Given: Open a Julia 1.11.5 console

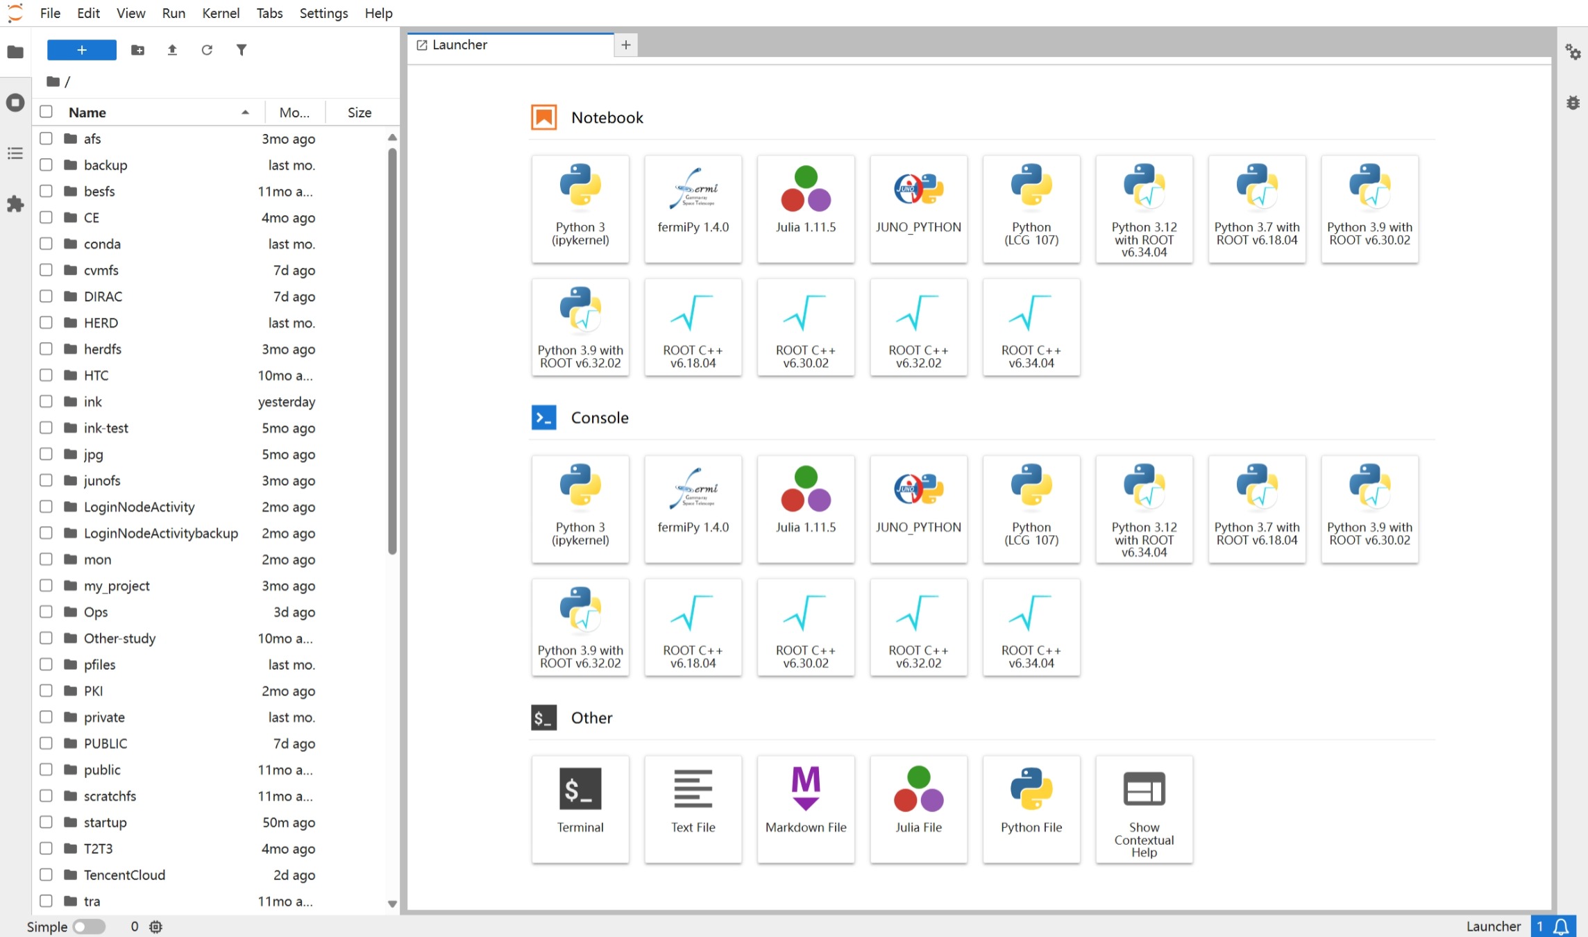Looking at the screenshot, I should point(806,509).
